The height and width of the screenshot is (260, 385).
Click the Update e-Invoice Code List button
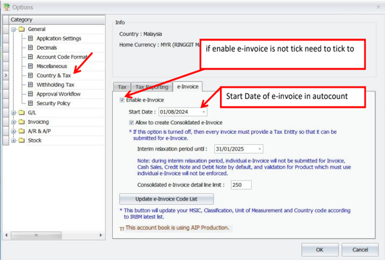point(166,199)
